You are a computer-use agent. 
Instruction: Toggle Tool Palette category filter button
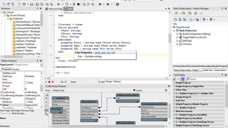(183, 79)
